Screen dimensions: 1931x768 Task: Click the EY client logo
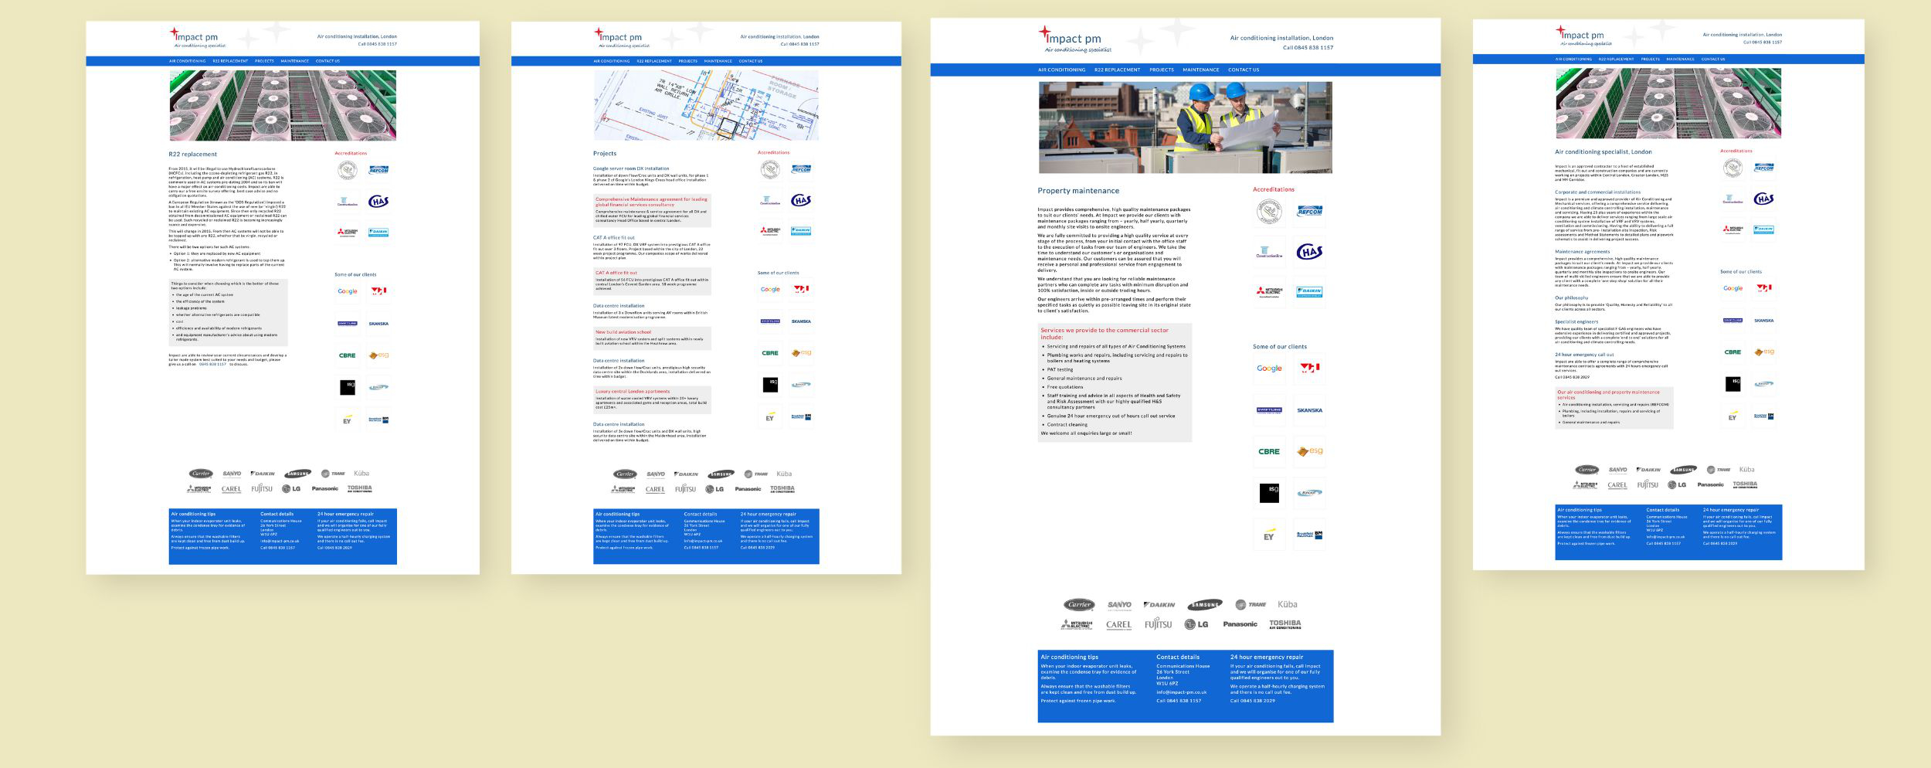1269,534
